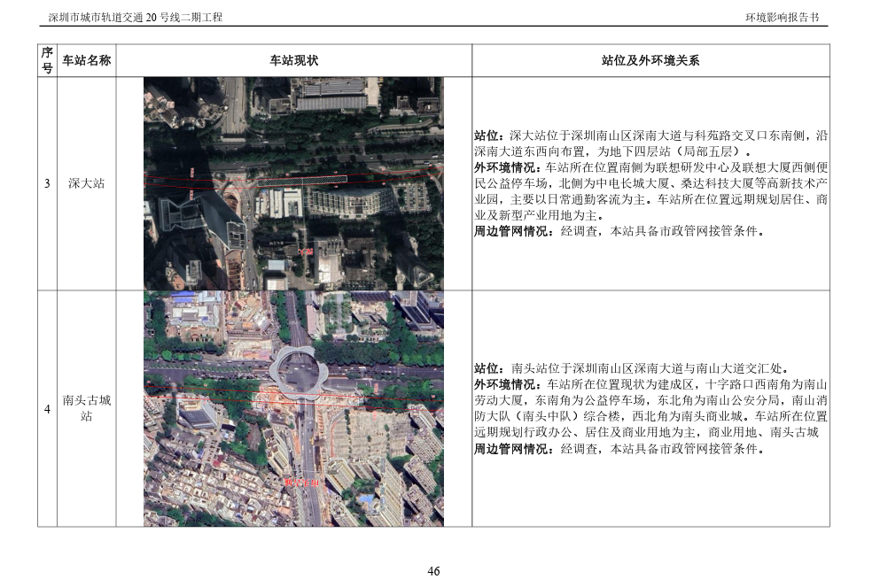This screenshot has width=880, height=587.
Task: Open the 南头古城站 satellite image
Action: click(293, 408)
